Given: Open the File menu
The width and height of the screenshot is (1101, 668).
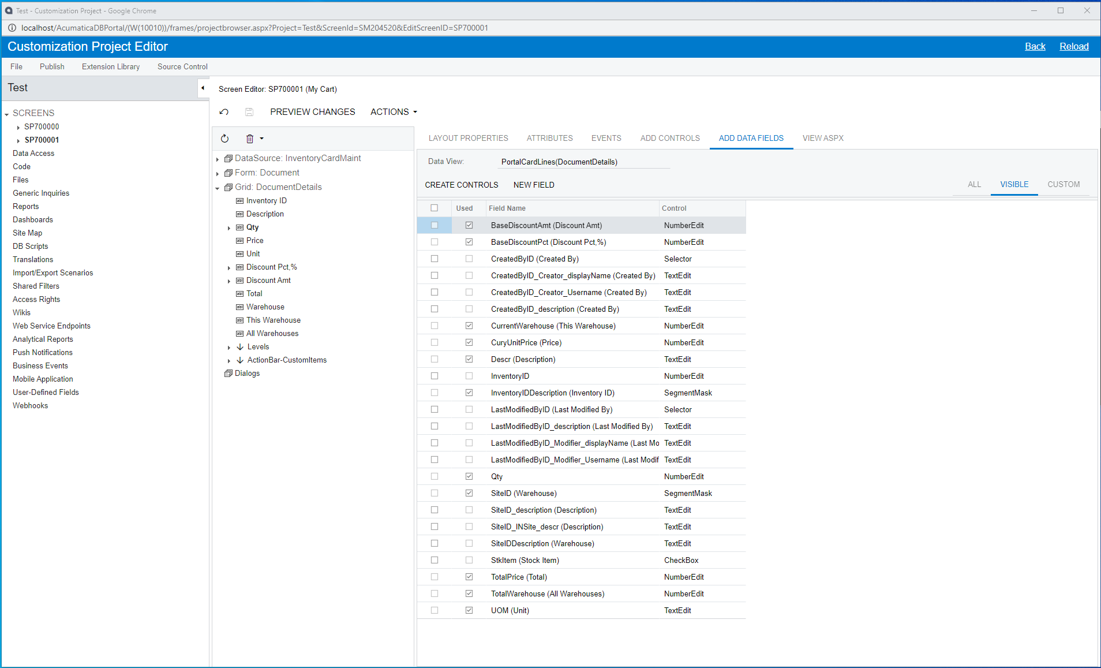Looking at the screenshot, I should (x=16, y=66).
